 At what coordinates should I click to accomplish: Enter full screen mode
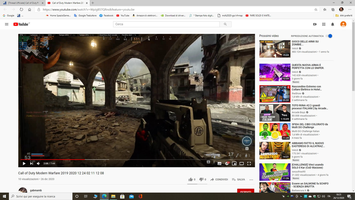[249, 164]
